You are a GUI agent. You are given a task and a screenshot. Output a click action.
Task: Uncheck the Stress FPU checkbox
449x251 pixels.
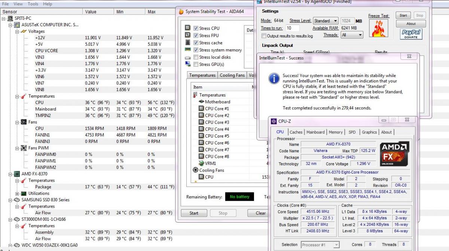(196, 36)
